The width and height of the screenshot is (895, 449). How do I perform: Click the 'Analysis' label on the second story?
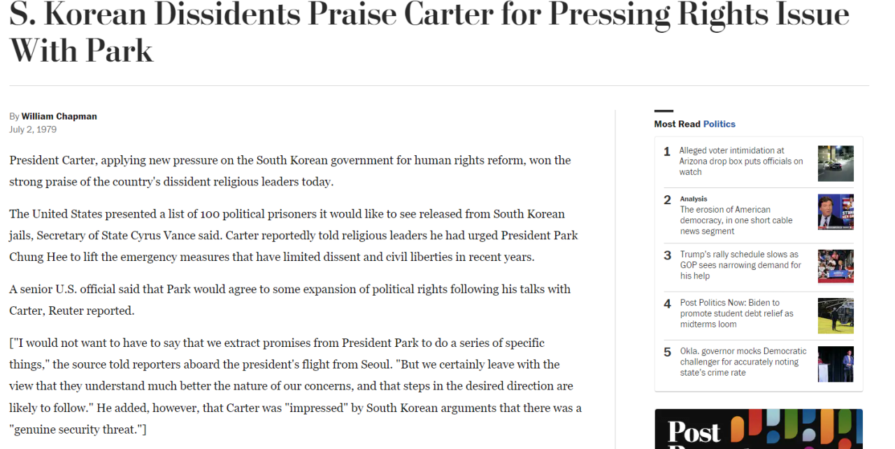click(693, 199)
